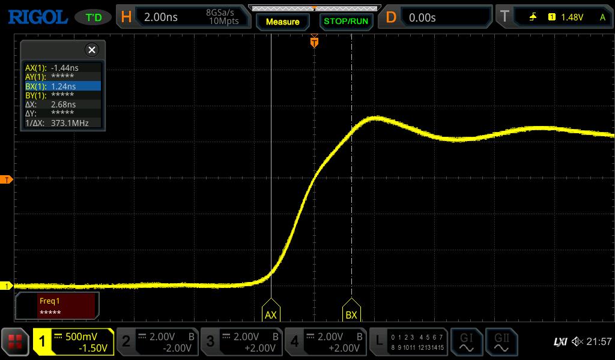Open the 2.00ns timebase setting
The image size is (615, 360).
point(161,17)
